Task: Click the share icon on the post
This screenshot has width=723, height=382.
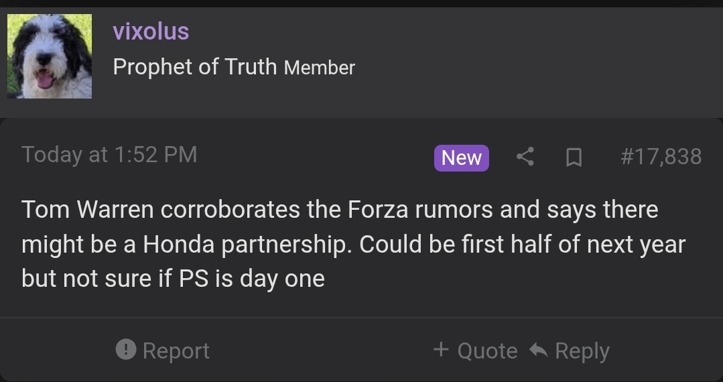Action: point(525,157)
